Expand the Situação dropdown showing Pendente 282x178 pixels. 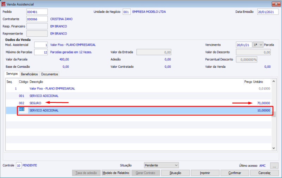161,165
